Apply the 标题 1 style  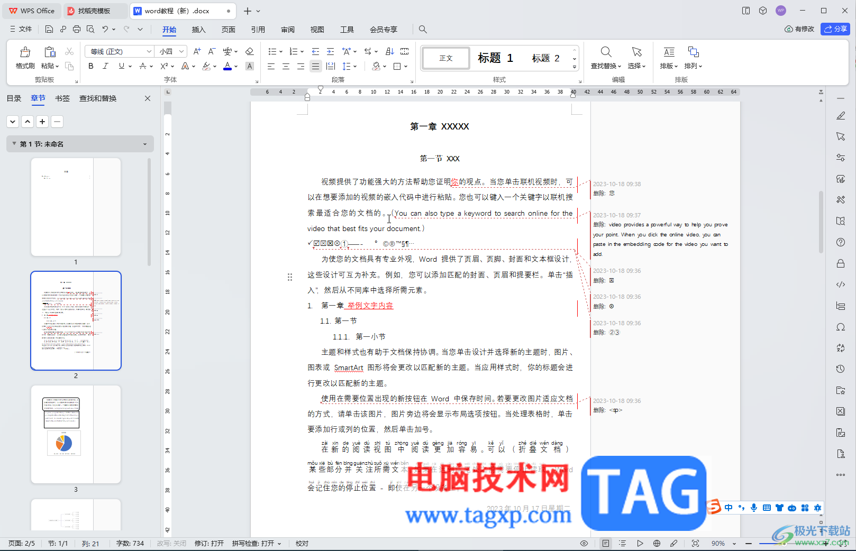[495, 58]
